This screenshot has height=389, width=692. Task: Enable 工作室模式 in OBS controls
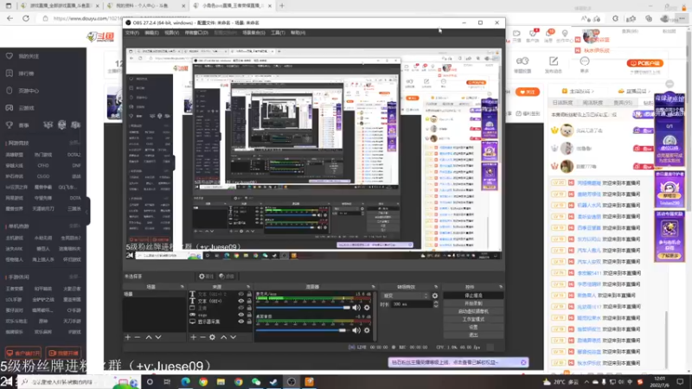coord(473,319)
